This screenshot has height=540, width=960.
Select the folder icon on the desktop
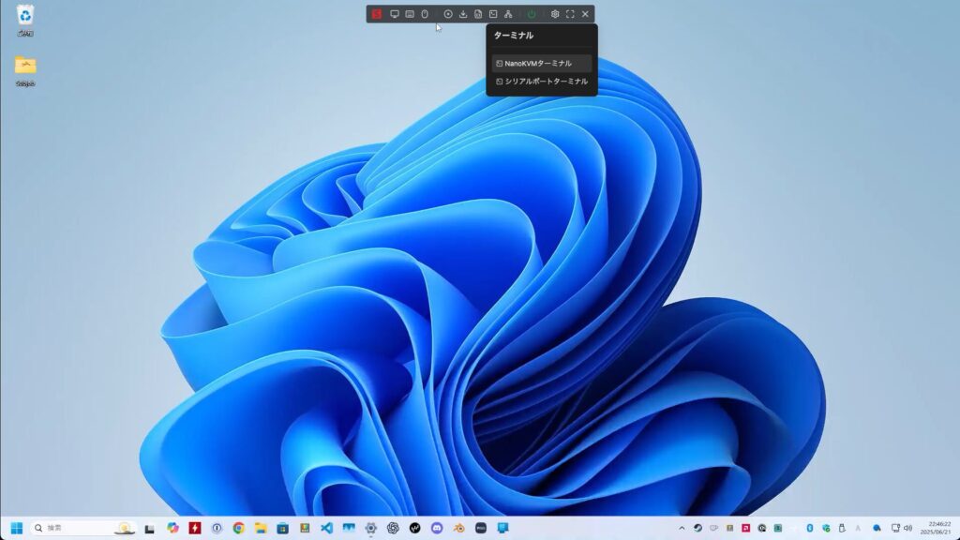(25, 71)
